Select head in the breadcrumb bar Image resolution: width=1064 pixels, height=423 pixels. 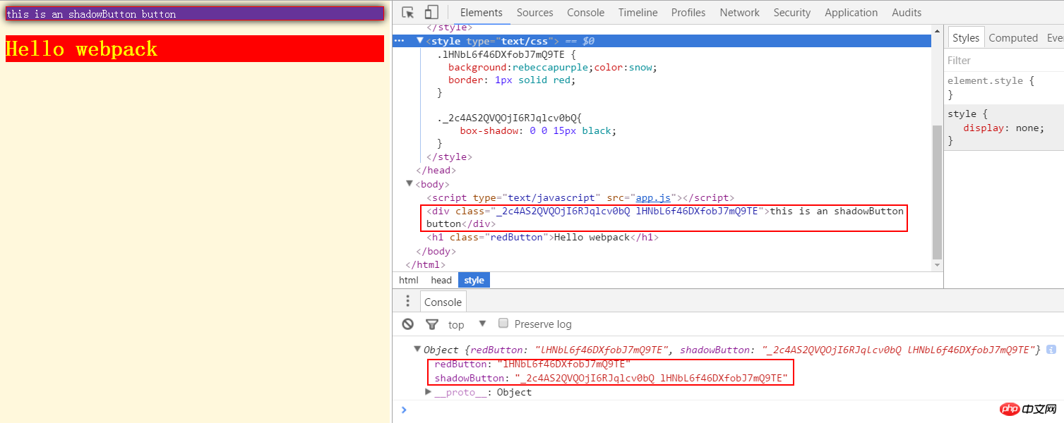(x=441, y=281)
